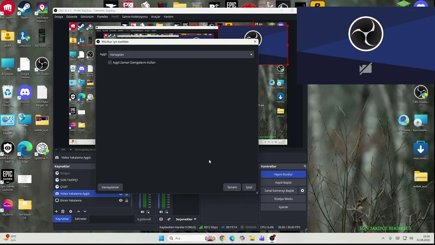Open advanced audio properties gears icon
This screenshot has width=435, height=245.
coord(169,219)
